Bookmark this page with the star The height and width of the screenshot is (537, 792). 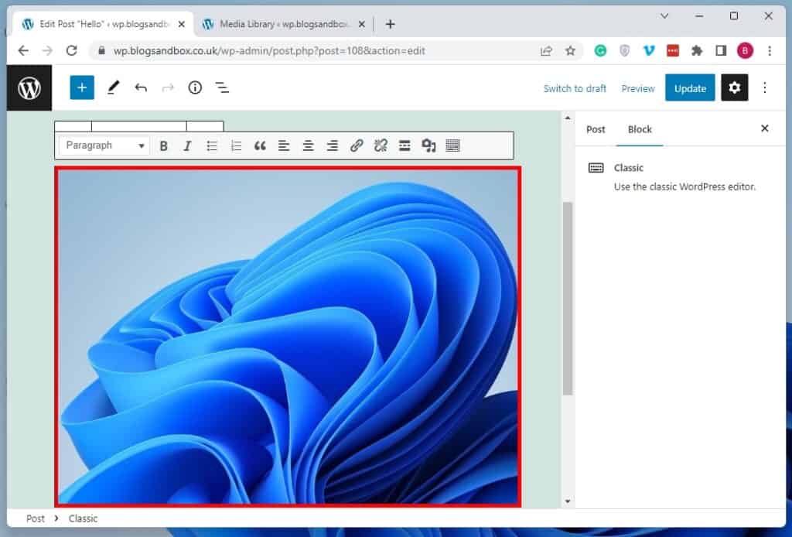570,50
